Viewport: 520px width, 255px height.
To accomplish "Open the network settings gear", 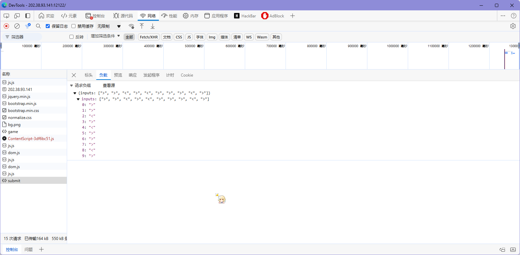I will (513, 26).
